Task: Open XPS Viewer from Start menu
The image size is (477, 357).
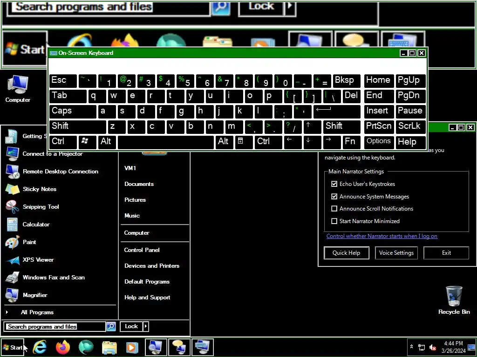Action: coord(38,259)
